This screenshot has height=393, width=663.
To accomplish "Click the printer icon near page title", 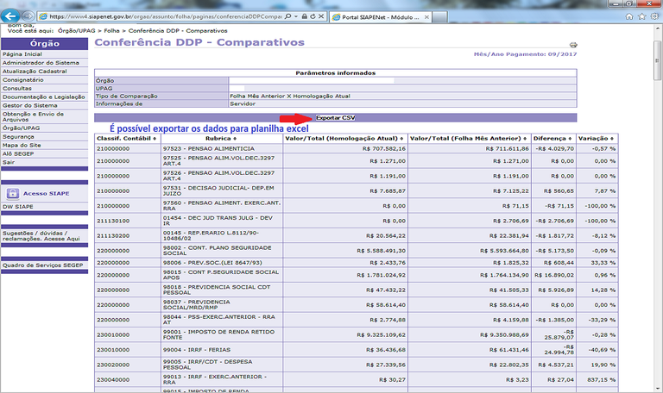I will pyautogui.click(x=572, y=44).
